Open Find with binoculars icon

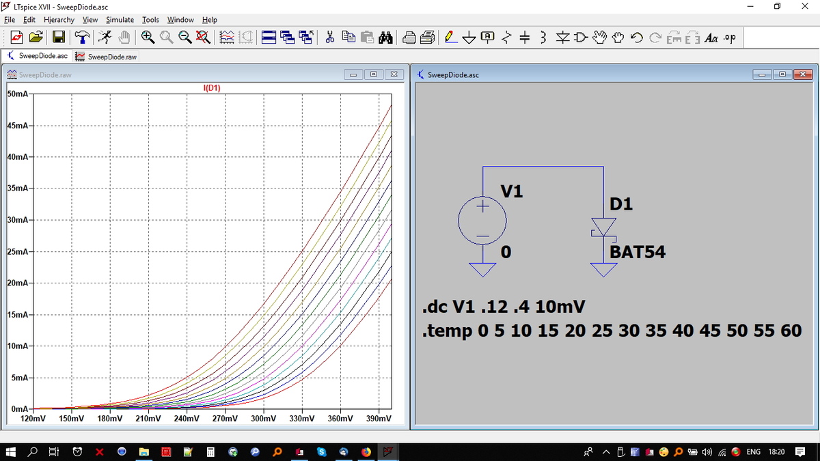click(385, 37)
